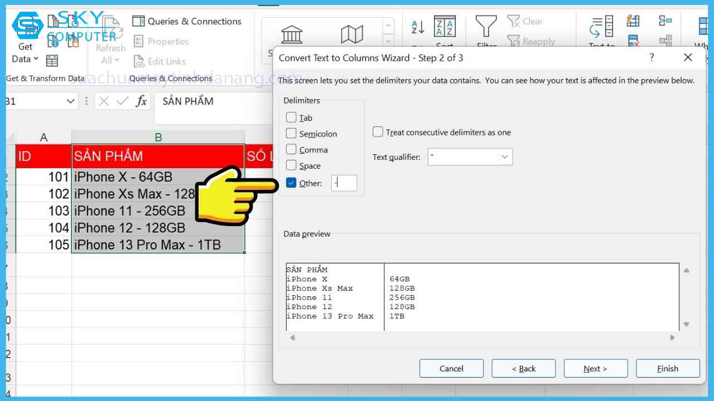Open the custom Sort dialog icon
This screenshot has height=401, width=714.
pyautogui.click(x=445, y=27)
